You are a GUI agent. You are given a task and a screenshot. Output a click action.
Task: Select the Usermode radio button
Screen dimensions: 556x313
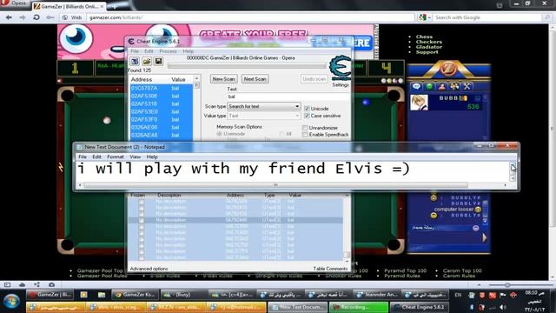click(219, 134)
